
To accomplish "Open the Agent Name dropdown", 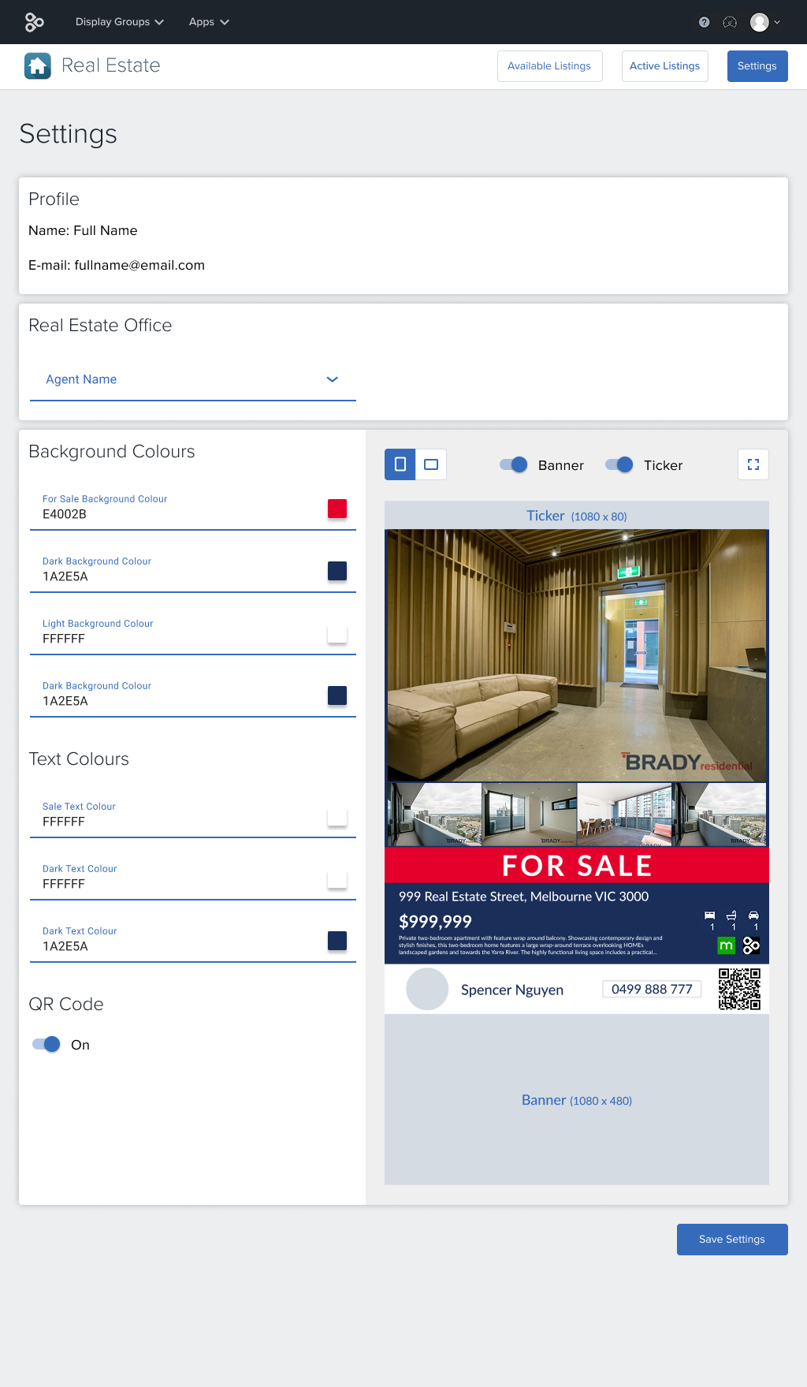I will click(x=193, y=379).
